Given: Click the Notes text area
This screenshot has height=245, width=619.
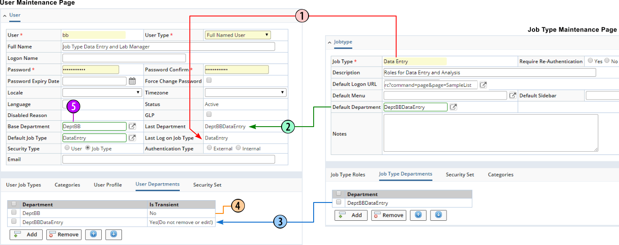Looking at the screenshot, I should point(491,133).
